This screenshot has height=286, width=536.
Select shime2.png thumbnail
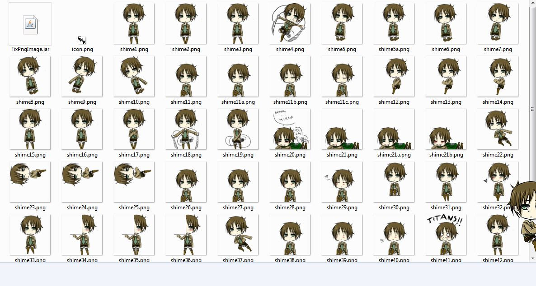pos(186,23)
